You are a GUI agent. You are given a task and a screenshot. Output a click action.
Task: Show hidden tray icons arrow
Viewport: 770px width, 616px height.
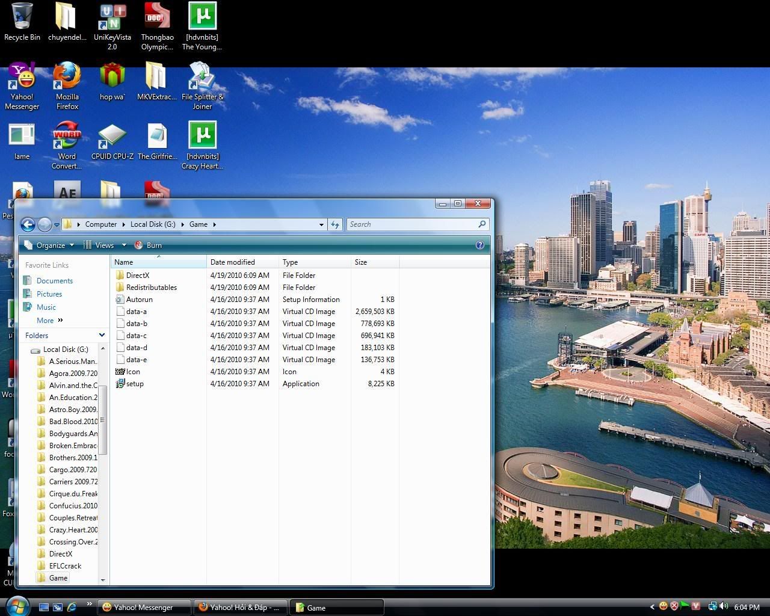[651, 607]
